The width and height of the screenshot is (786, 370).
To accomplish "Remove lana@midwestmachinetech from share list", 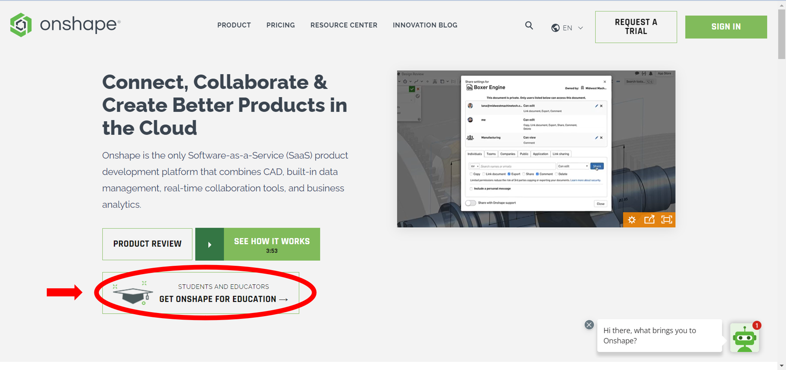I will point(601,106).
